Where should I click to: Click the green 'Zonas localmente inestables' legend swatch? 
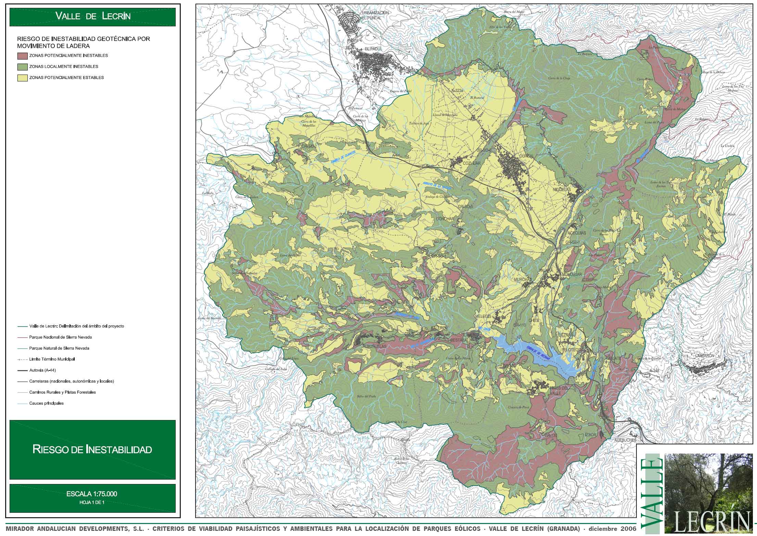[22, 67]
